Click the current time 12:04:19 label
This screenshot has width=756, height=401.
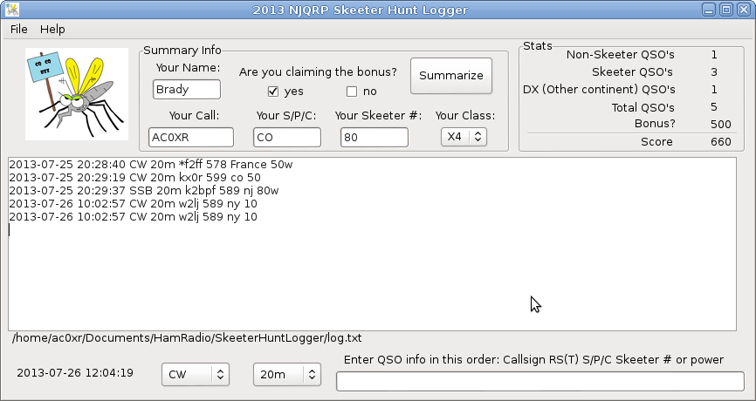(x=75, y=372)
